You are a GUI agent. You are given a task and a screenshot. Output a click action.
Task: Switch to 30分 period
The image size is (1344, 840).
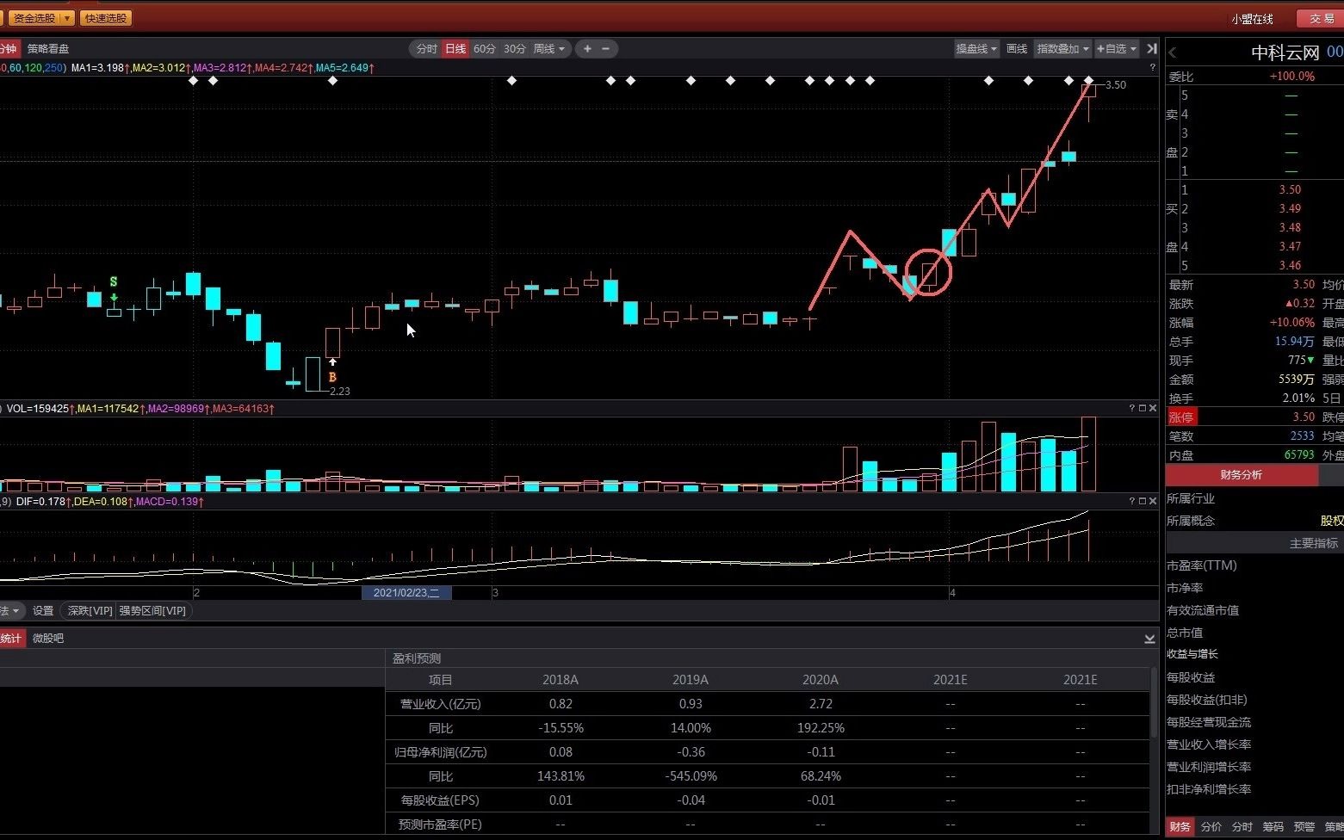515,49
